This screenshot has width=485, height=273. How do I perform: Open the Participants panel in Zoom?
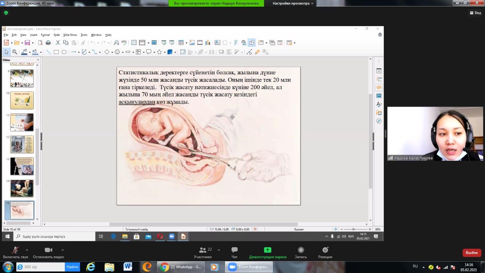point(203,253)
